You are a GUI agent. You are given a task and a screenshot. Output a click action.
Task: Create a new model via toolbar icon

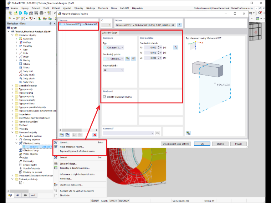point(10,13)
